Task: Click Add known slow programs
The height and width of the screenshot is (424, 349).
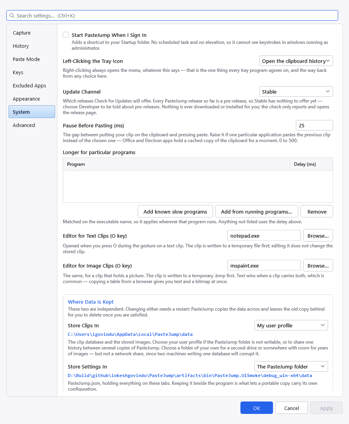Action: click(175, 212)
